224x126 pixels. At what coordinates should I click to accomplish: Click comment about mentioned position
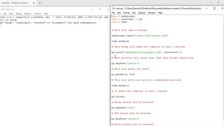click(146, 80)
